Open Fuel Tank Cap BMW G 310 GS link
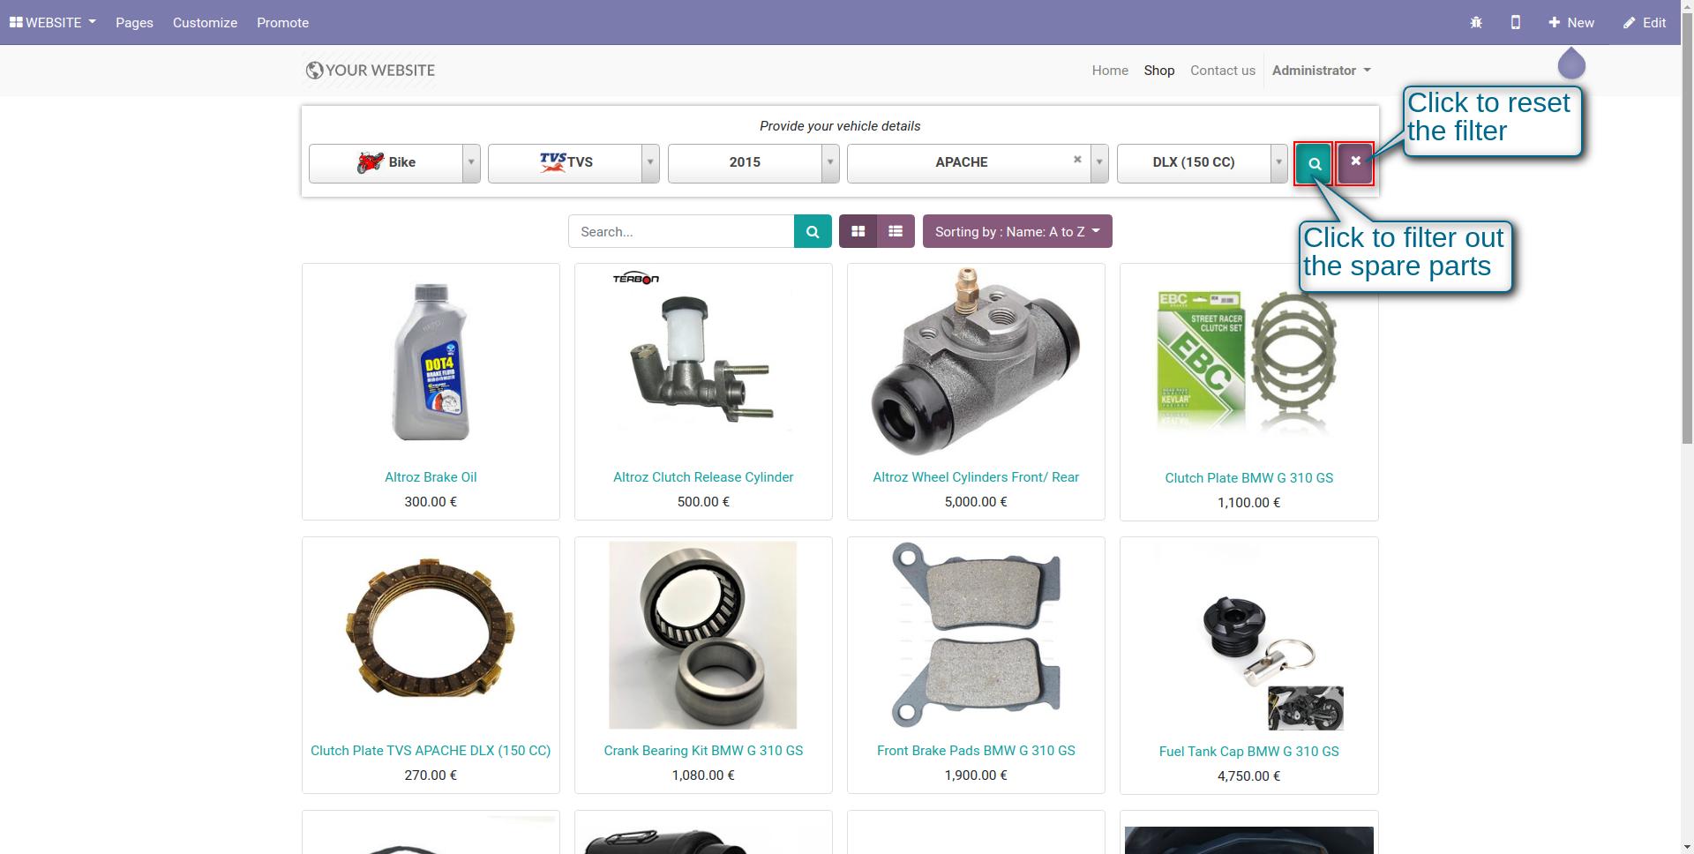Viewport: 1694px width, 854px height. [x=1248, y=752]
